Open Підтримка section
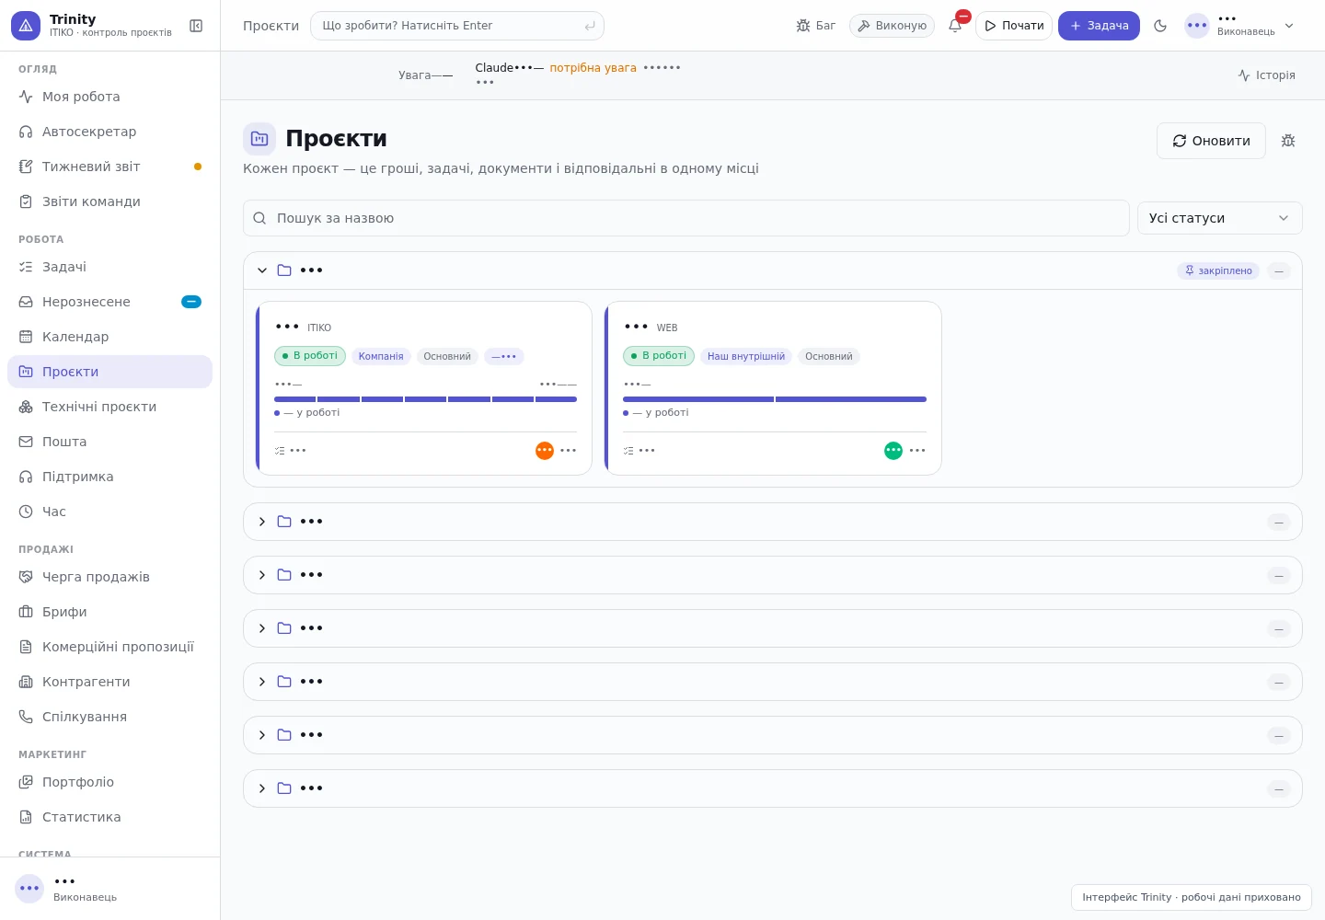1325x920 pixels. click(109, 477)
